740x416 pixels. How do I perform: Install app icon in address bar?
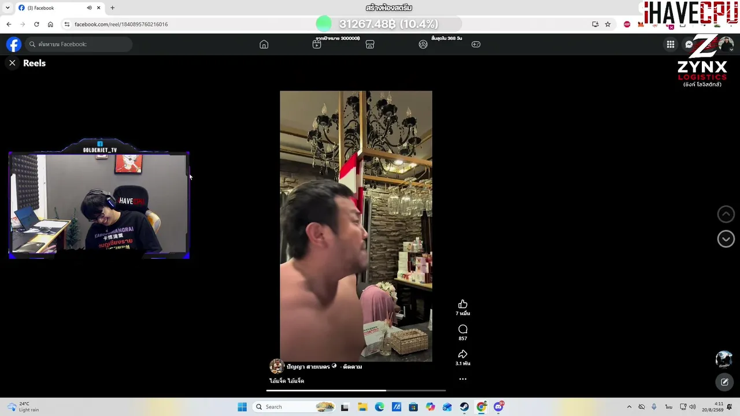point(595,24)
